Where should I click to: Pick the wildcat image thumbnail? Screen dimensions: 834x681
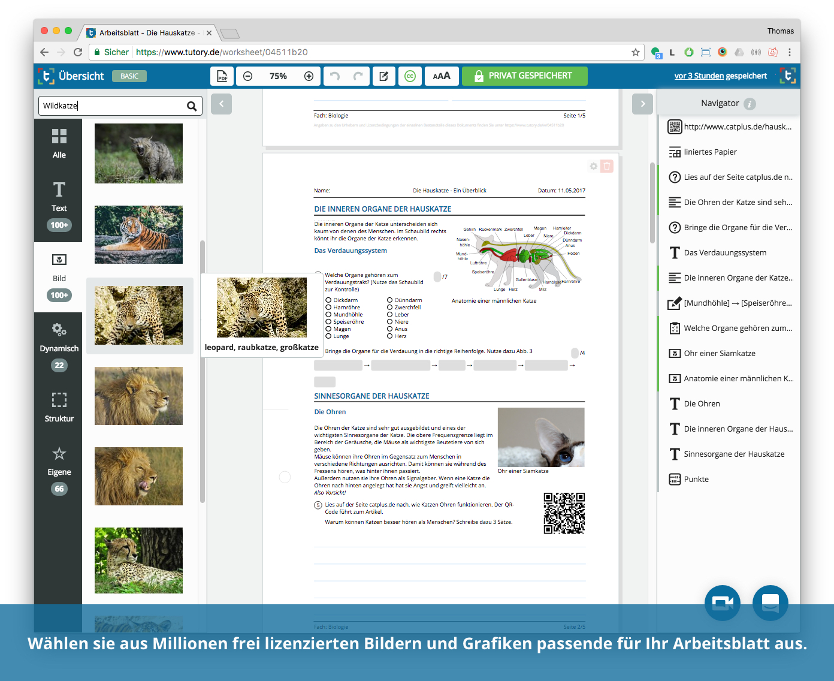tap(138, 153)
